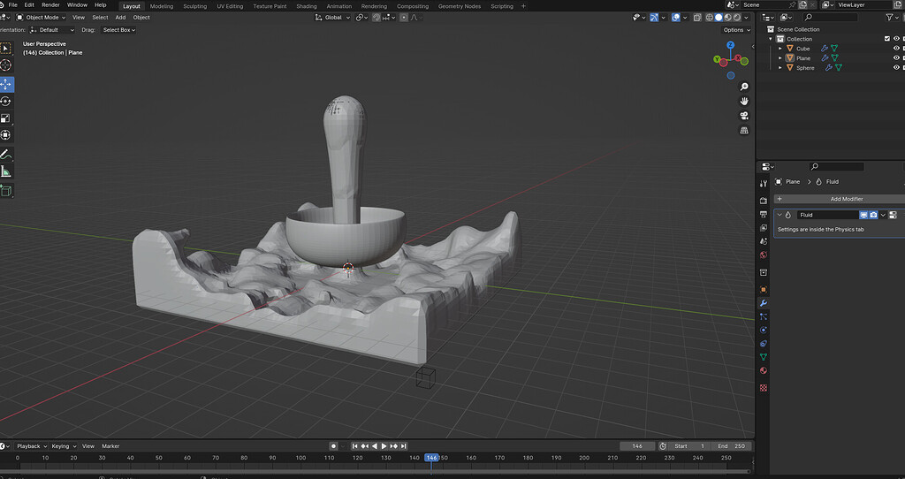
Task: Open the Object properties tab (orange square)
Action: (764, 290)
